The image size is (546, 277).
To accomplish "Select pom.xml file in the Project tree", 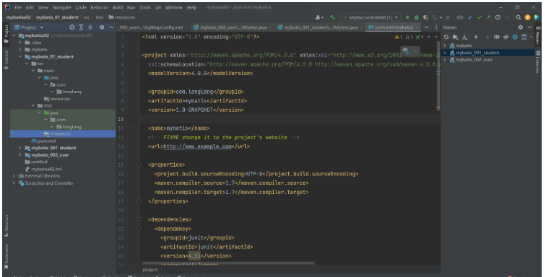I will pos(43,141).
